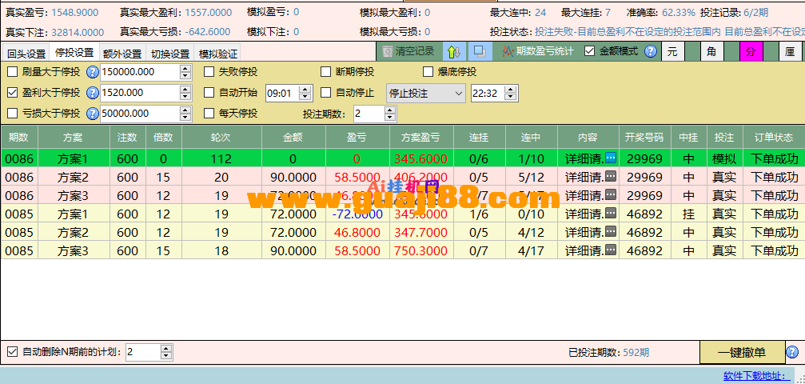Open 期数盈亏统计 chart icon

pos(508,51)
